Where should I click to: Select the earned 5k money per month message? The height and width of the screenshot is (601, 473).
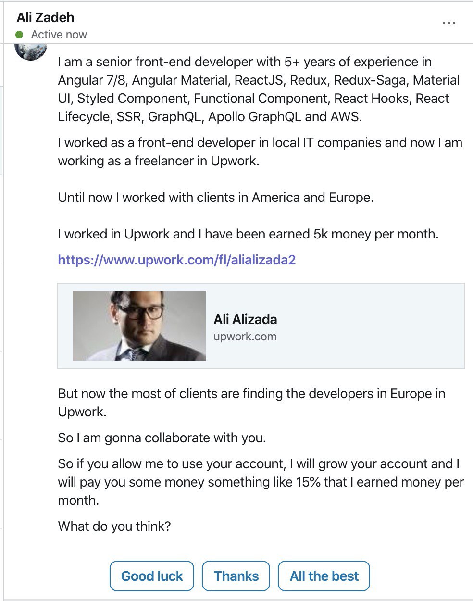coord(248,234)
